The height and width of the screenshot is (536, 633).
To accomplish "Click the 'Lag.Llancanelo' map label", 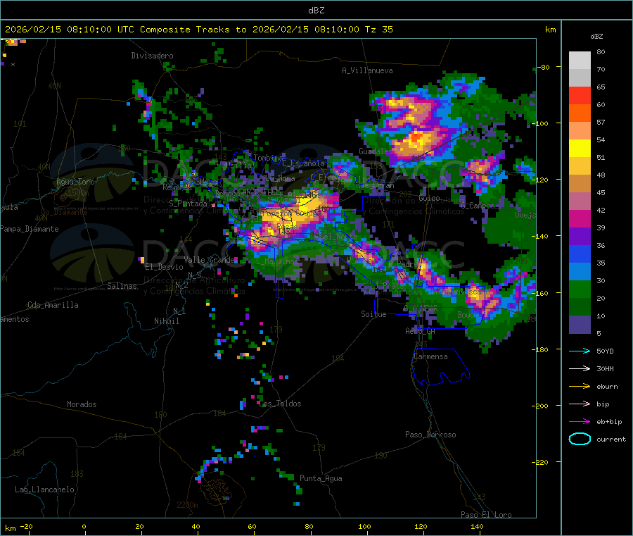I will [44, 490].
